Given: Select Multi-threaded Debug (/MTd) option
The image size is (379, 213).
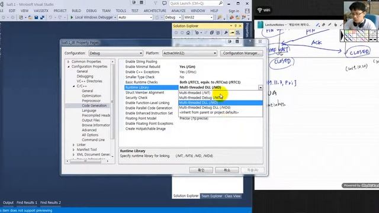Looking at the screenshot, I should (x=220, y=98).
